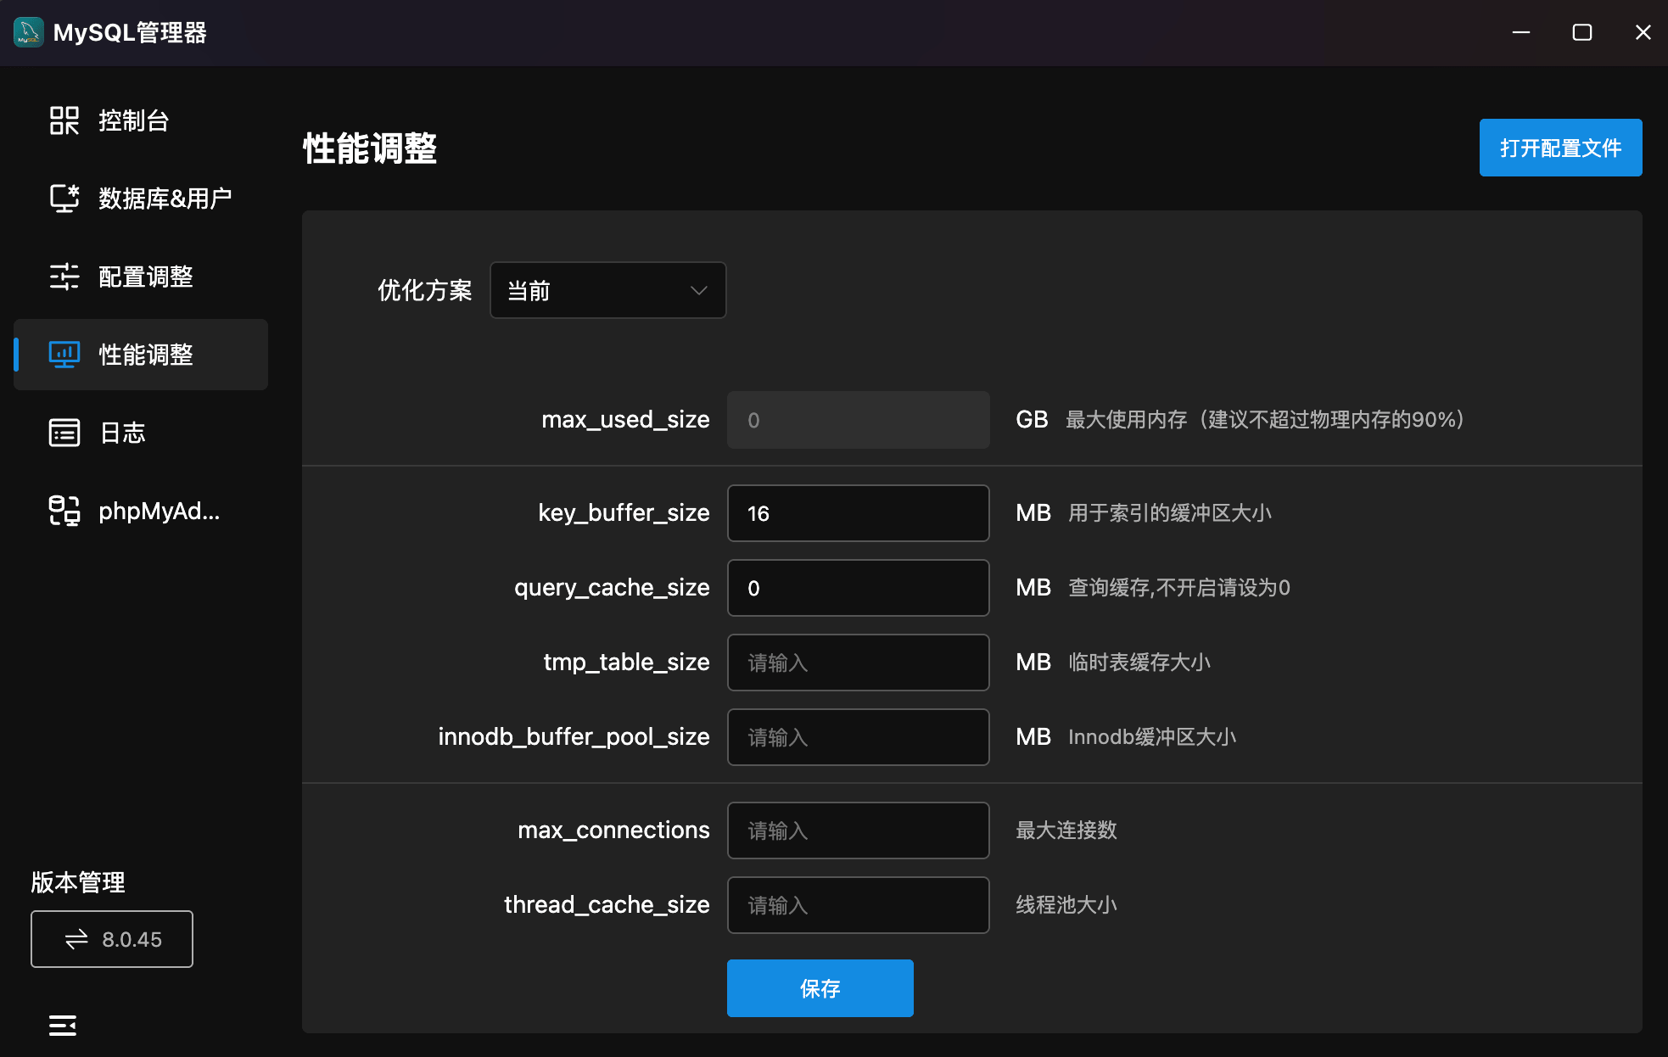Click the max_used_size label text
1668x1057 pixels.
pos(625,419)
